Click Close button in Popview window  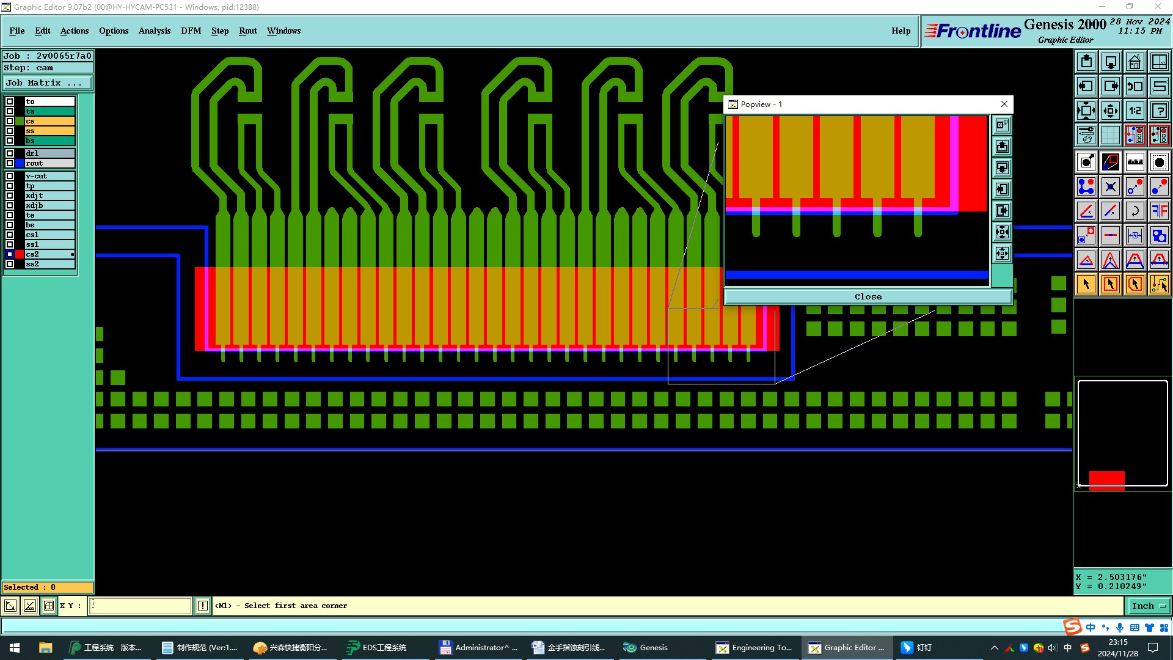coord(868,297)
